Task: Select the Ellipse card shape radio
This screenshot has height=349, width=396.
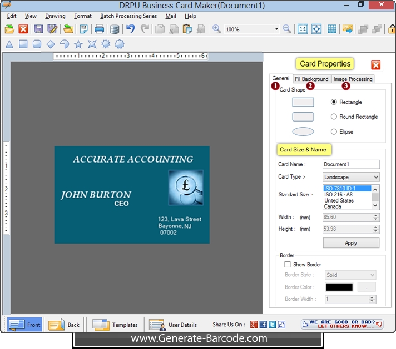Action: coord(334,131)
